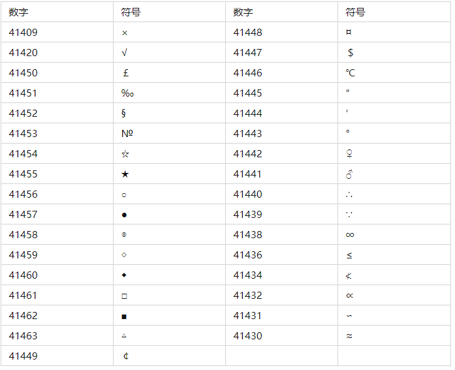Select the infinity symbol for 41438
This screenshot has width=455, height=370.
click(x=350, y=235)
